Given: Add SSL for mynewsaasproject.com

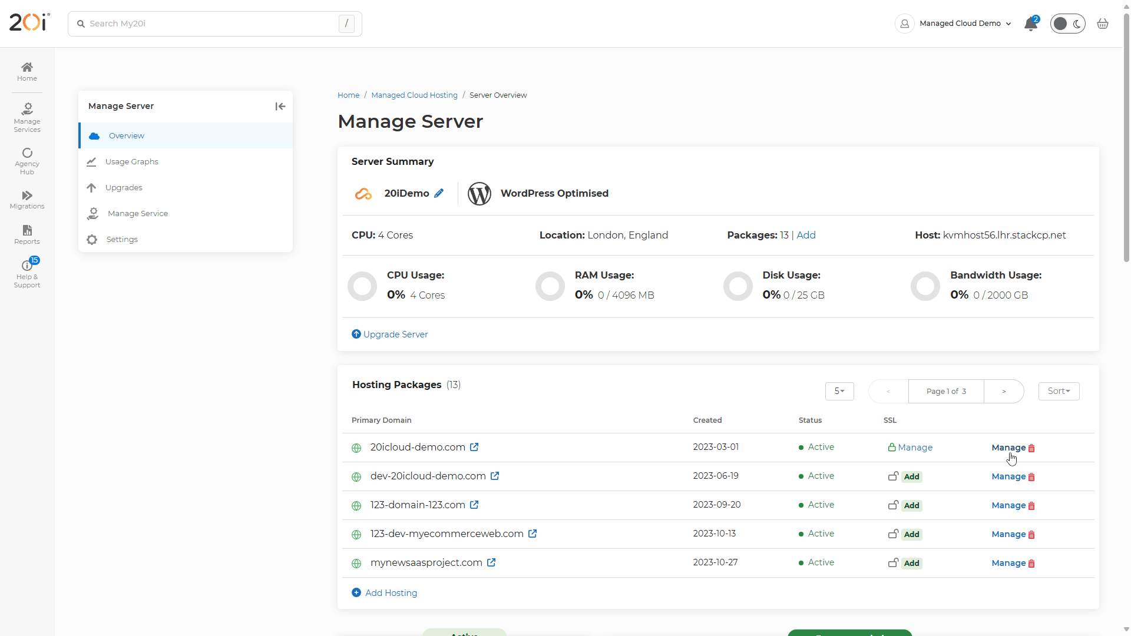Looking at the screenshot, I should tap(911, 563).
